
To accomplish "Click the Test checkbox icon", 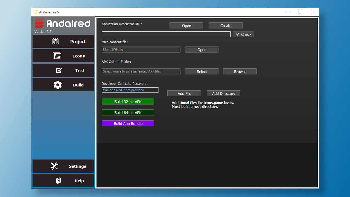I will pos(59,70).
